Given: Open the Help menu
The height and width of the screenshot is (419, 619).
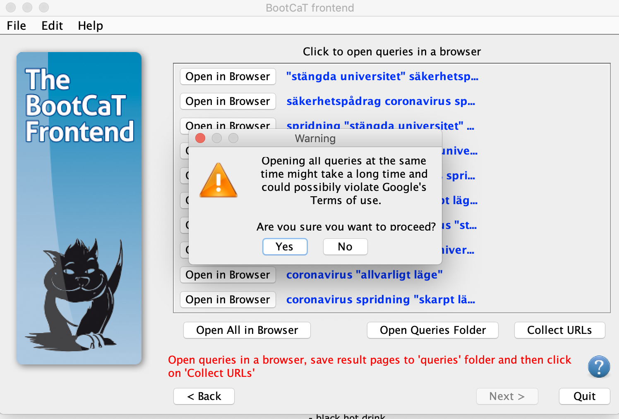Looking at the screenshot, I should tap(90, 26).
